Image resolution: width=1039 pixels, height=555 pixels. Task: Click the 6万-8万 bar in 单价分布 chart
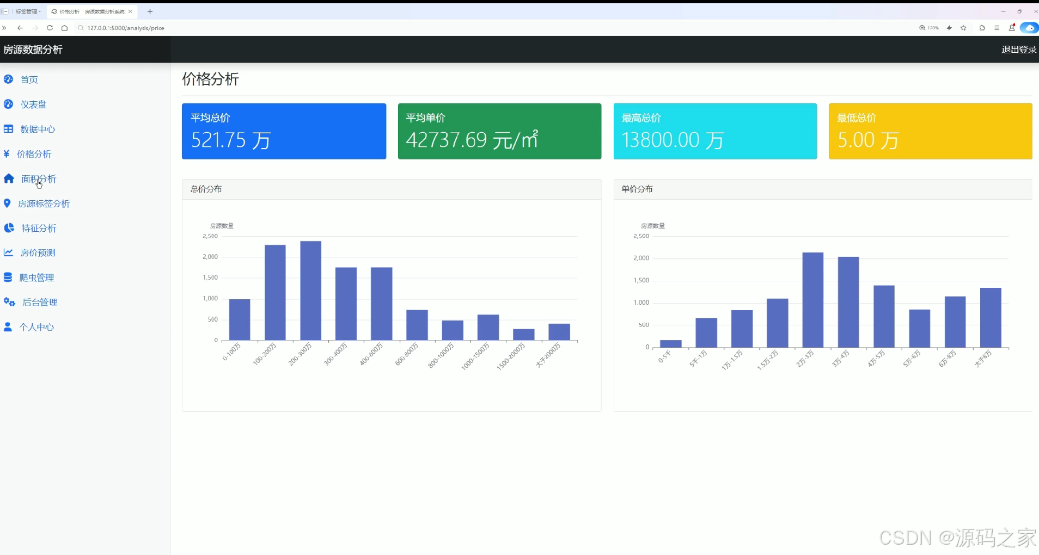pyautogui.click(x=955, y=322)
